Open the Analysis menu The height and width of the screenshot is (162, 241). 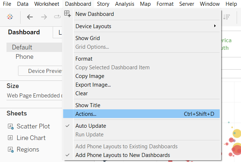pyautogui.click(x=124, y=4)
